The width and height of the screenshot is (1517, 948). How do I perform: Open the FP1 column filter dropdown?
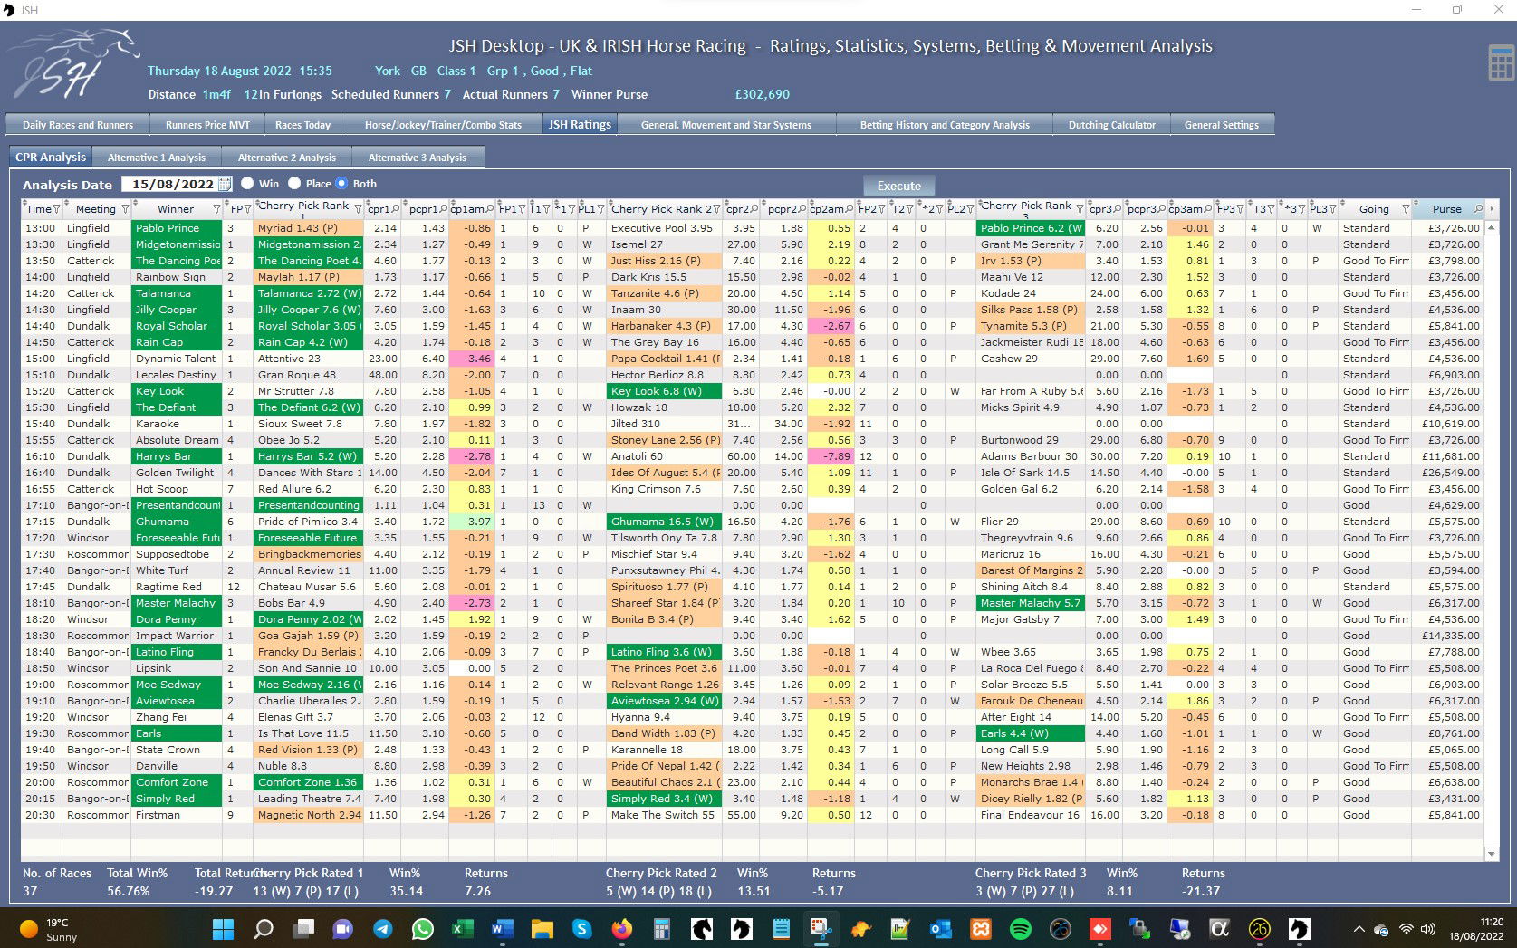[x=523, y=209]
